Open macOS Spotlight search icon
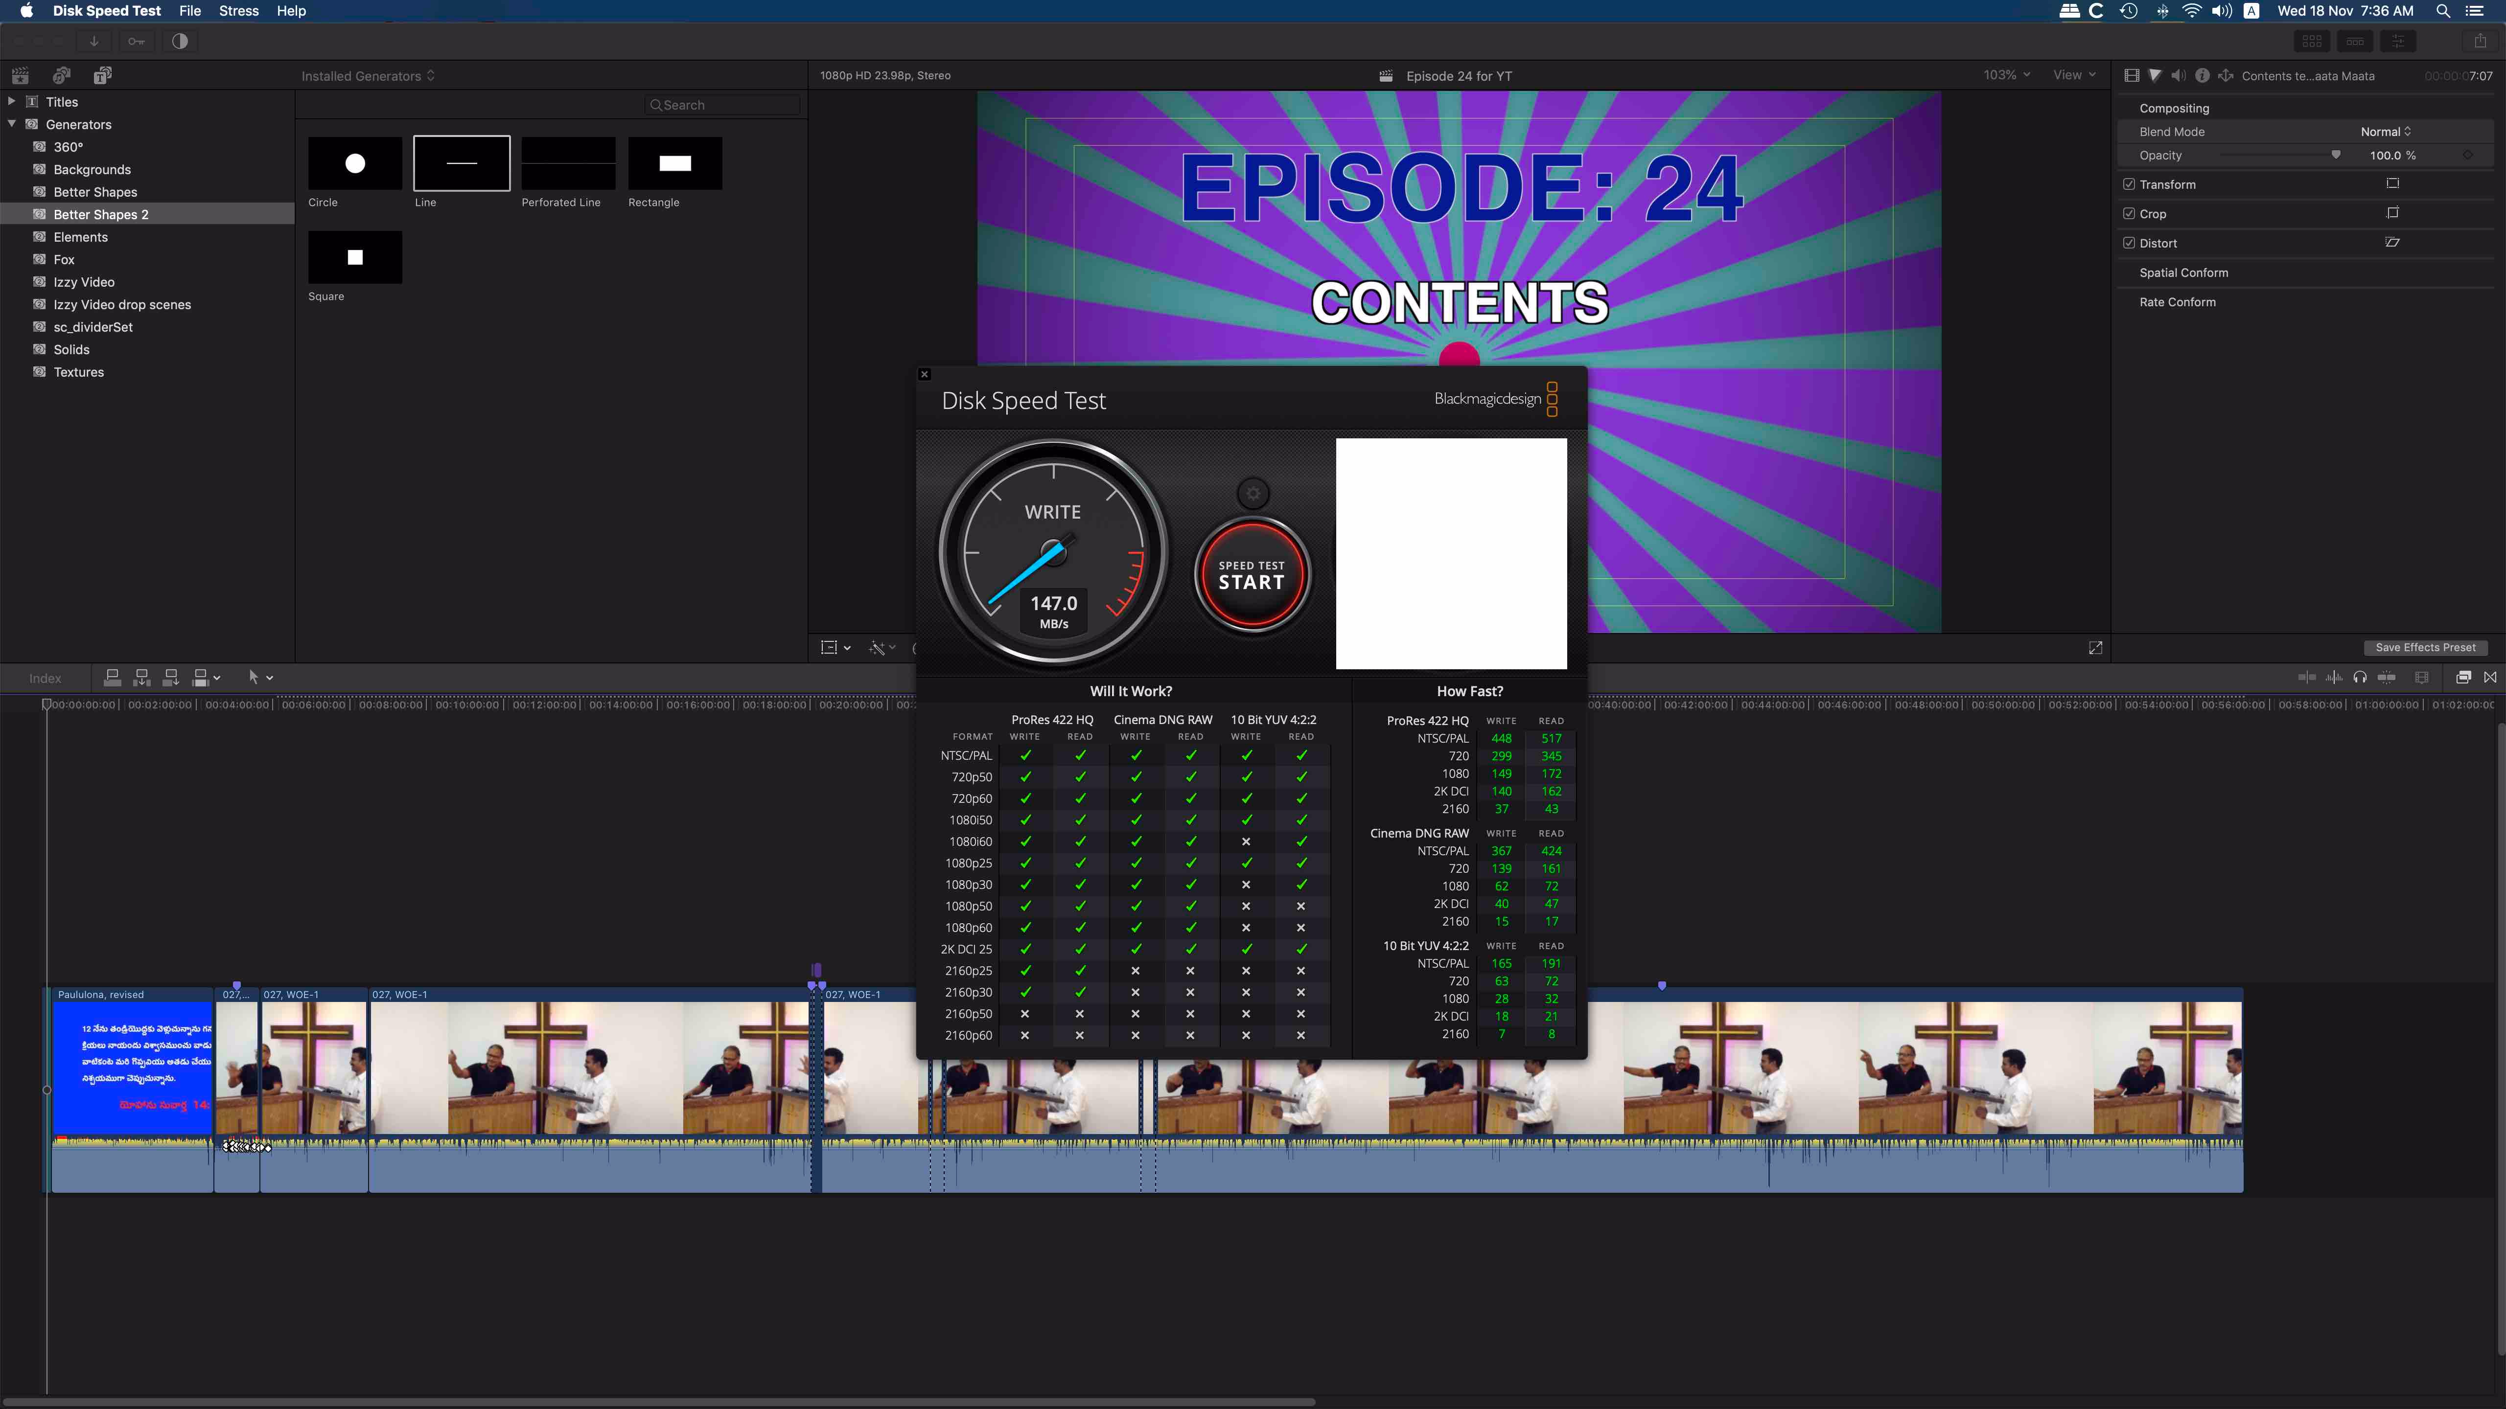2506x1409 pixels. pyautogui.click(x=2443, y=11)
